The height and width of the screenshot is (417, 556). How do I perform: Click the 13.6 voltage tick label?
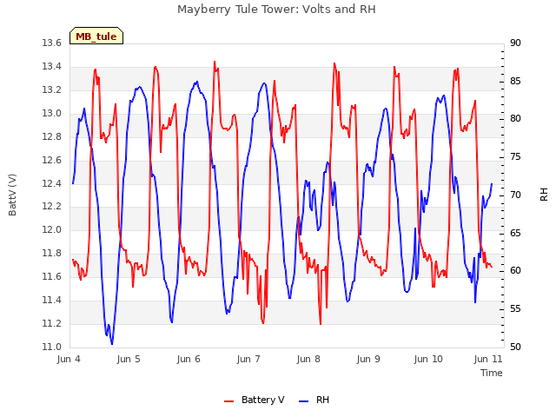pyautogui.click(x=52, y=43)
